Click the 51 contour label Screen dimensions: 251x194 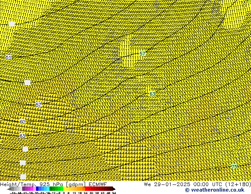[8, 57]
